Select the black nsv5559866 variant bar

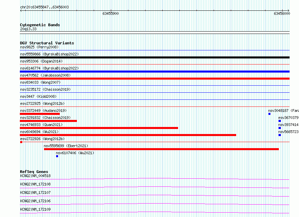click(155, 57)
